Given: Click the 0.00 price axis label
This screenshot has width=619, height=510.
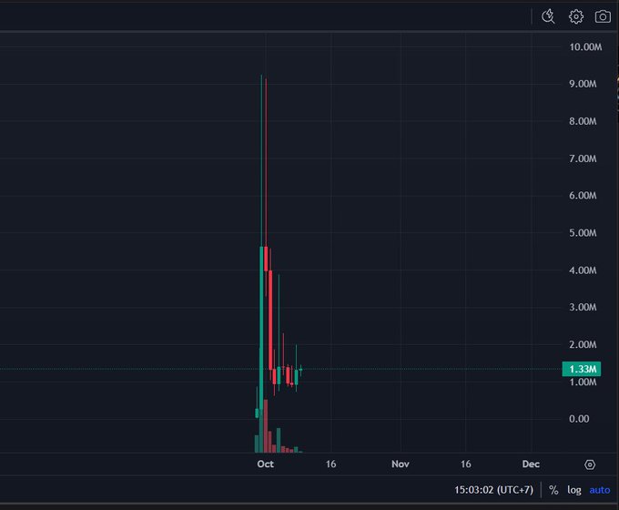Looking at the screenshot, I should click(x=579, y=419).
